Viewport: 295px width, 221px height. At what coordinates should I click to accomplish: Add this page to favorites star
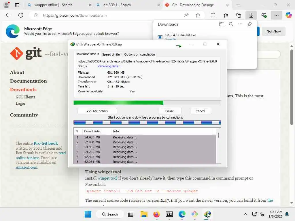point(198,15)
